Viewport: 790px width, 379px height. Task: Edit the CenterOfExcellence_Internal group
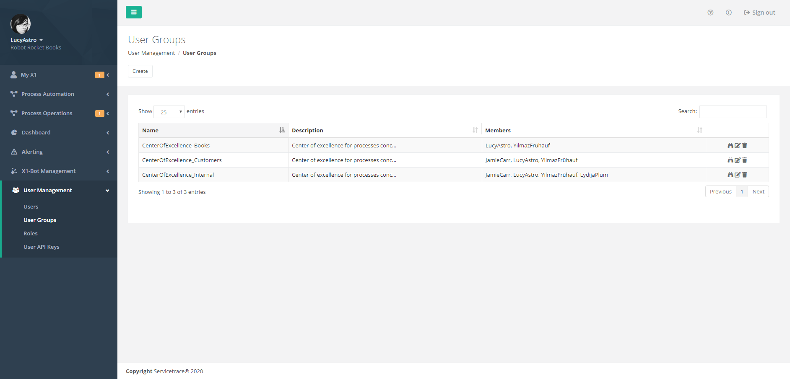click(737, 175)
